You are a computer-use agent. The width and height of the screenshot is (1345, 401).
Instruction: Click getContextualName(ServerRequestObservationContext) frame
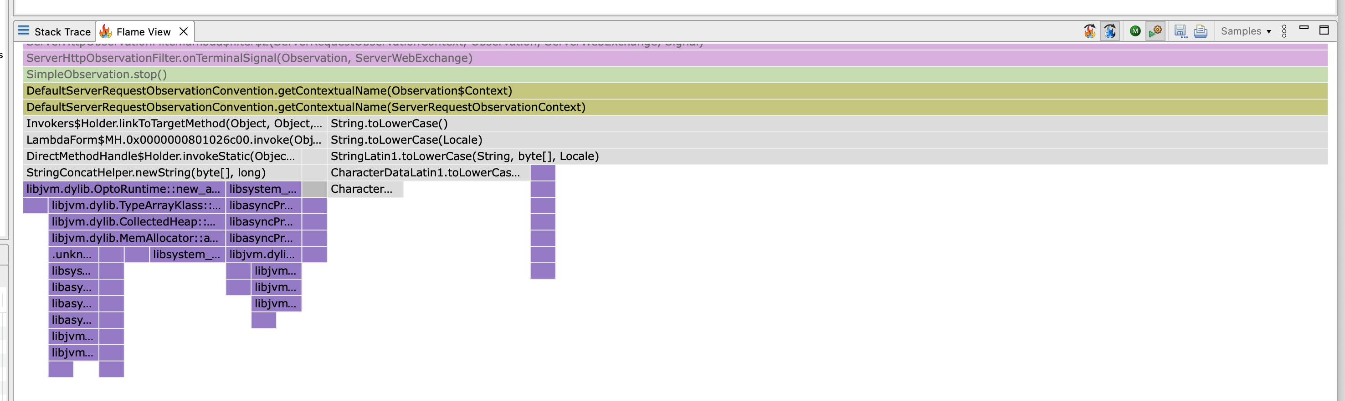click(675, 107)
